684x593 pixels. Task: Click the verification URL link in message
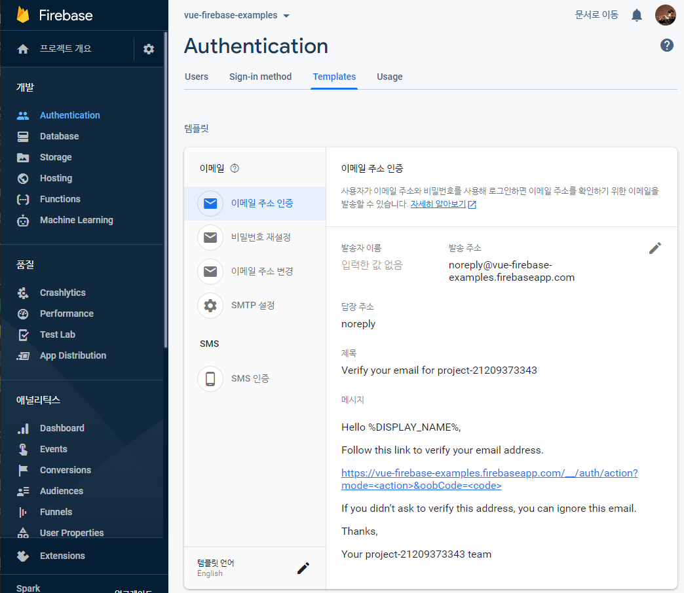[489, 479]
